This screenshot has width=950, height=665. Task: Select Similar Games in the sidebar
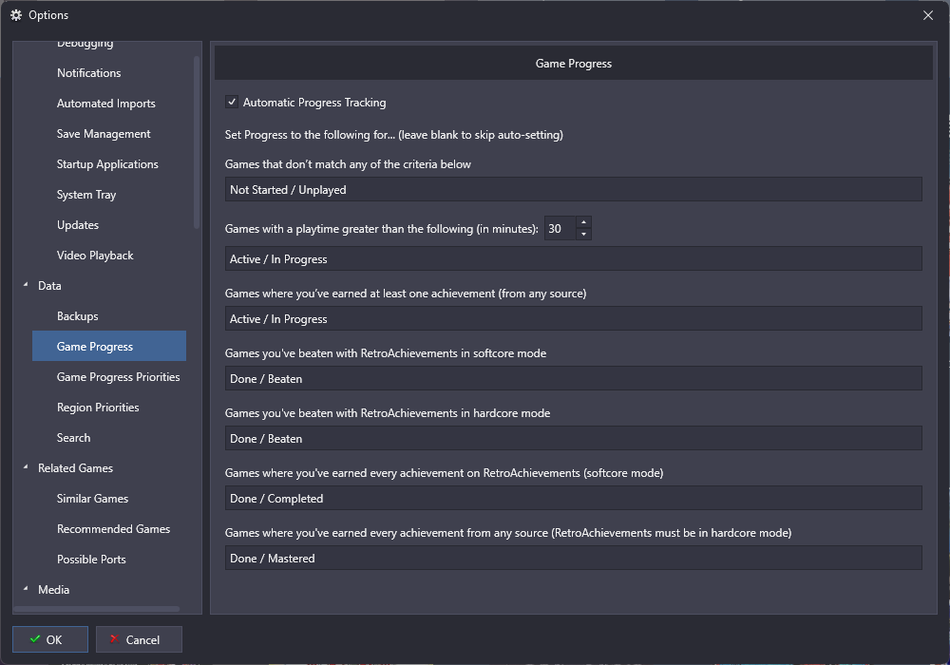click(x=93, y=499)
